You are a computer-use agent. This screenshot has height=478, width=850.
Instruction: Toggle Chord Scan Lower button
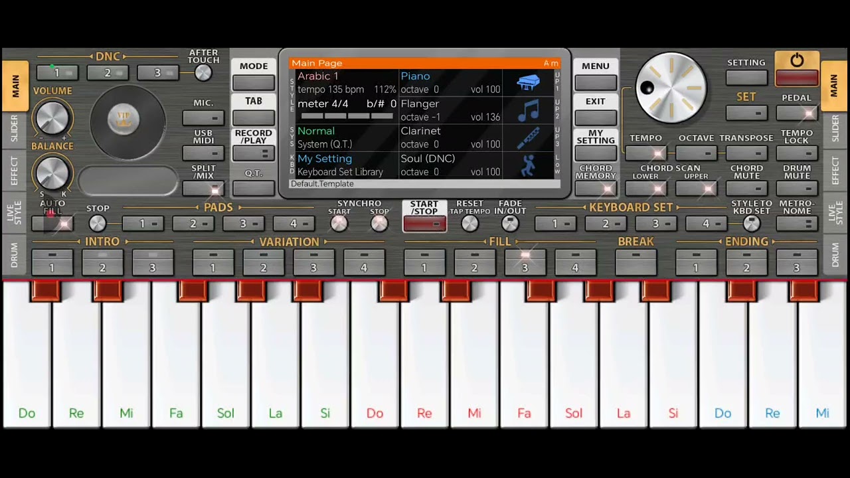click(x=645, y=189)
